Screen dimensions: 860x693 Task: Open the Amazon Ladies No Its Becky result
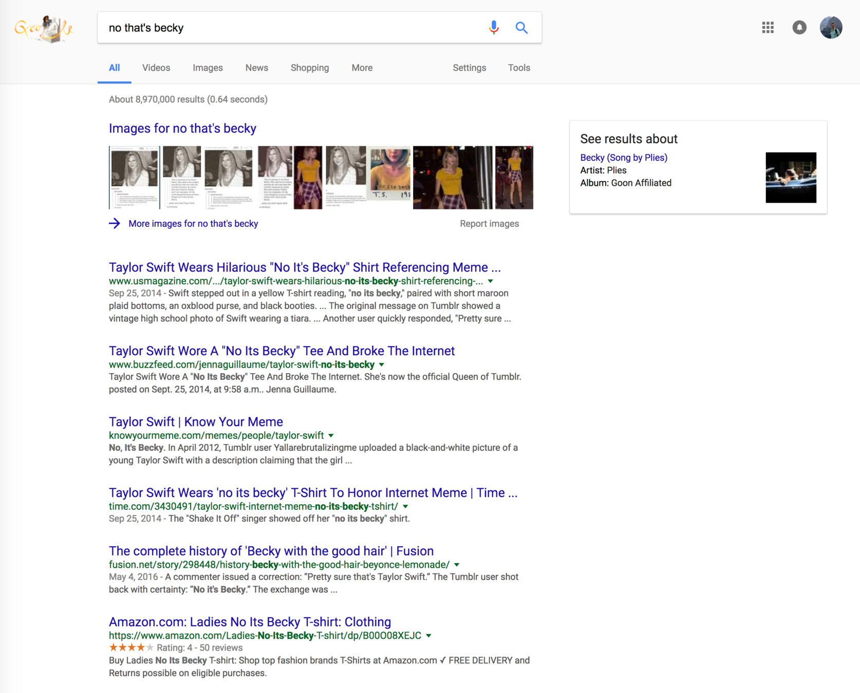click(250, 622)
